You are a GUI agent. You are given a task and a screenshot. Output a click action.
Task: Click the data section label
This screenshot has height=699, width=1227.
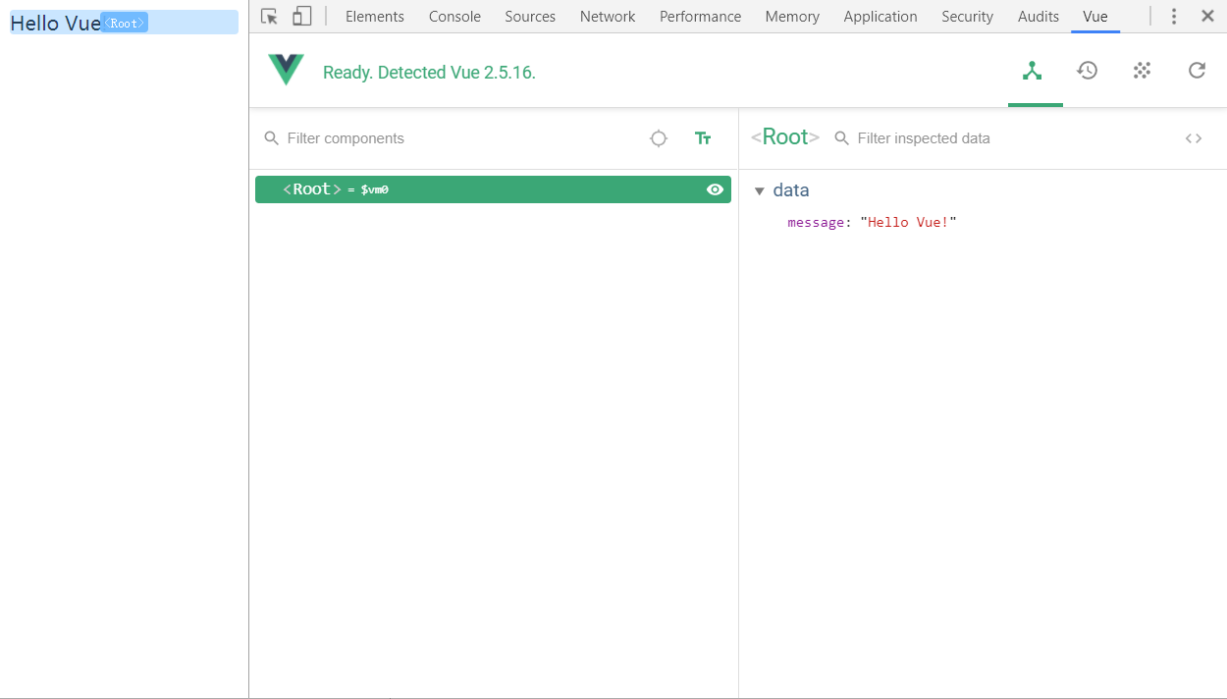pos(791,190)
